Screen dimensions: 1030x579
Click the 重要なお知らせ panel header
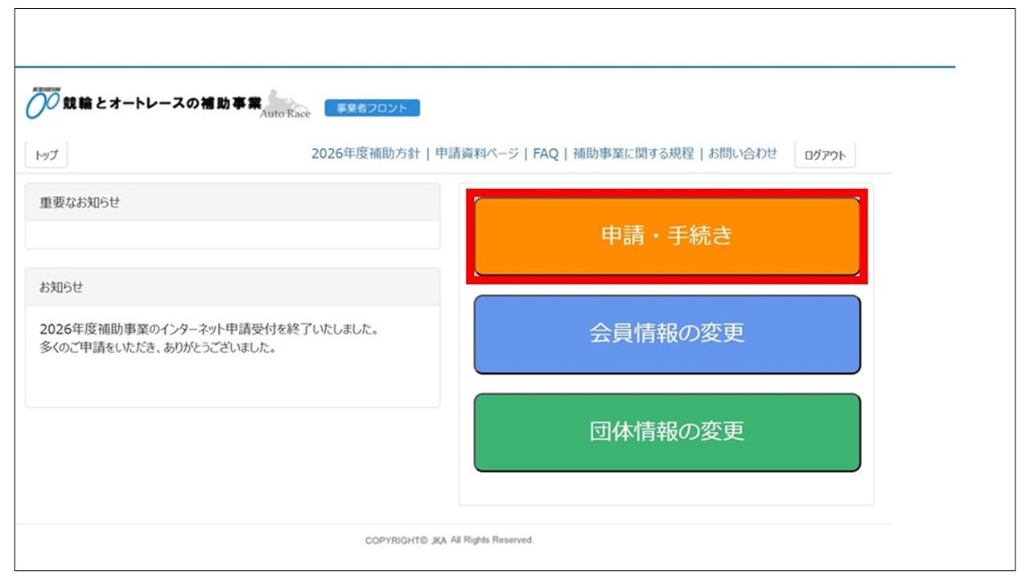click(233, 203)
